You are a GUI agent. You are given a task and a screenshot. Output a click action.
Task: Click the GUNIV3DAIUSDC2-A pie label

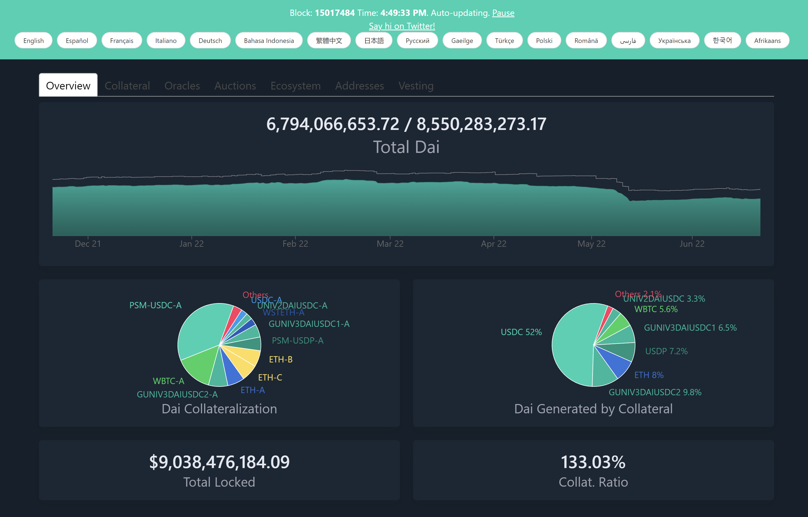[x=177, y=394]
